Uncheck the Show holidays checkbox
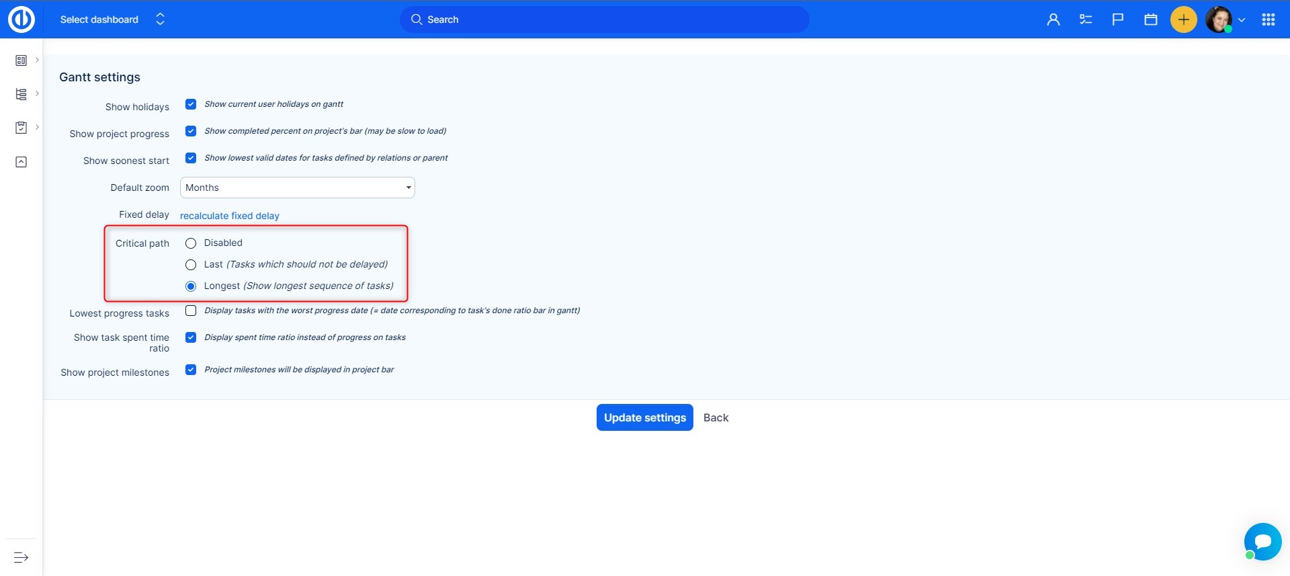The image size is (1290, 576). click(x=191, y=104)
